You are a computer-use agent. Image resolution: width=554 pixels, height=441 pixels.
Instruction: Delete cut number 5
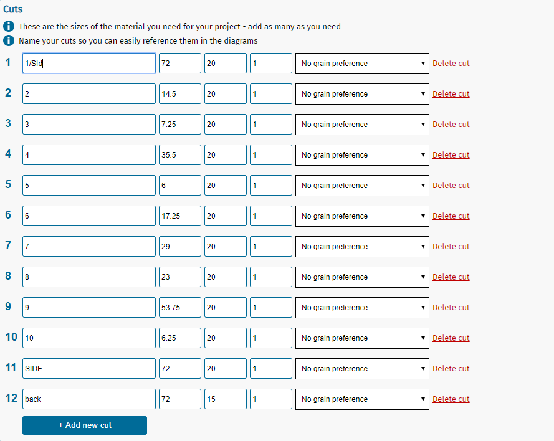point(451,186)
